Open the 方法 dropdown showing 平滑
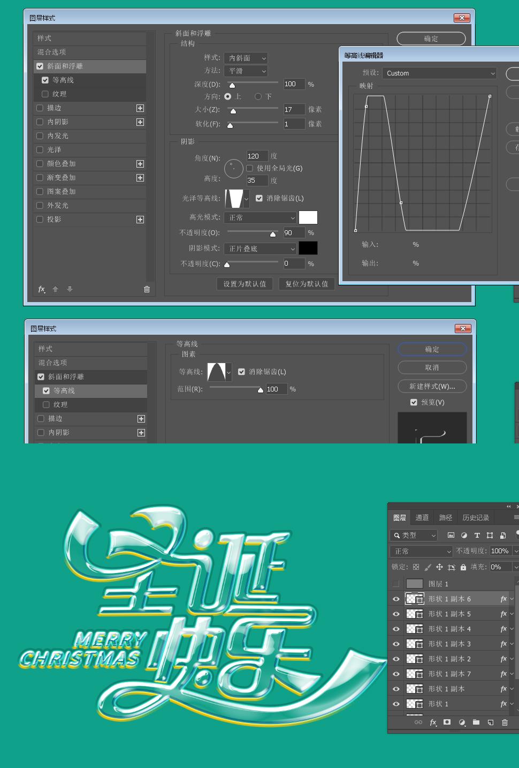The height and width of the screenshot is (768, 519). 246,71
